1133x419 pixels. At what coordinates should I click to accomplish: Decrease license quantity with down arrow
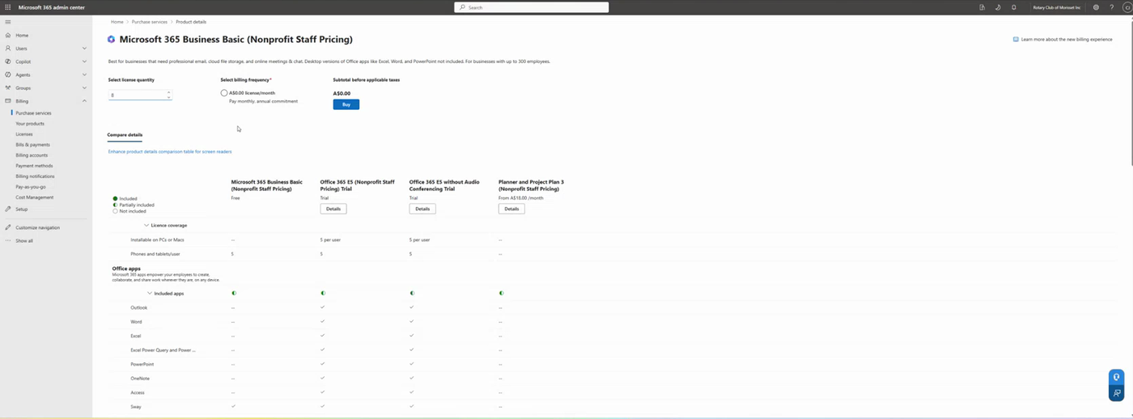click(168, 97)
